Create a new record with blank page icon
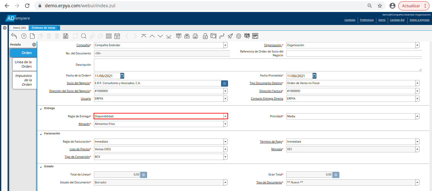The width and height of the screenshot is (432, 191). (32, 36)
